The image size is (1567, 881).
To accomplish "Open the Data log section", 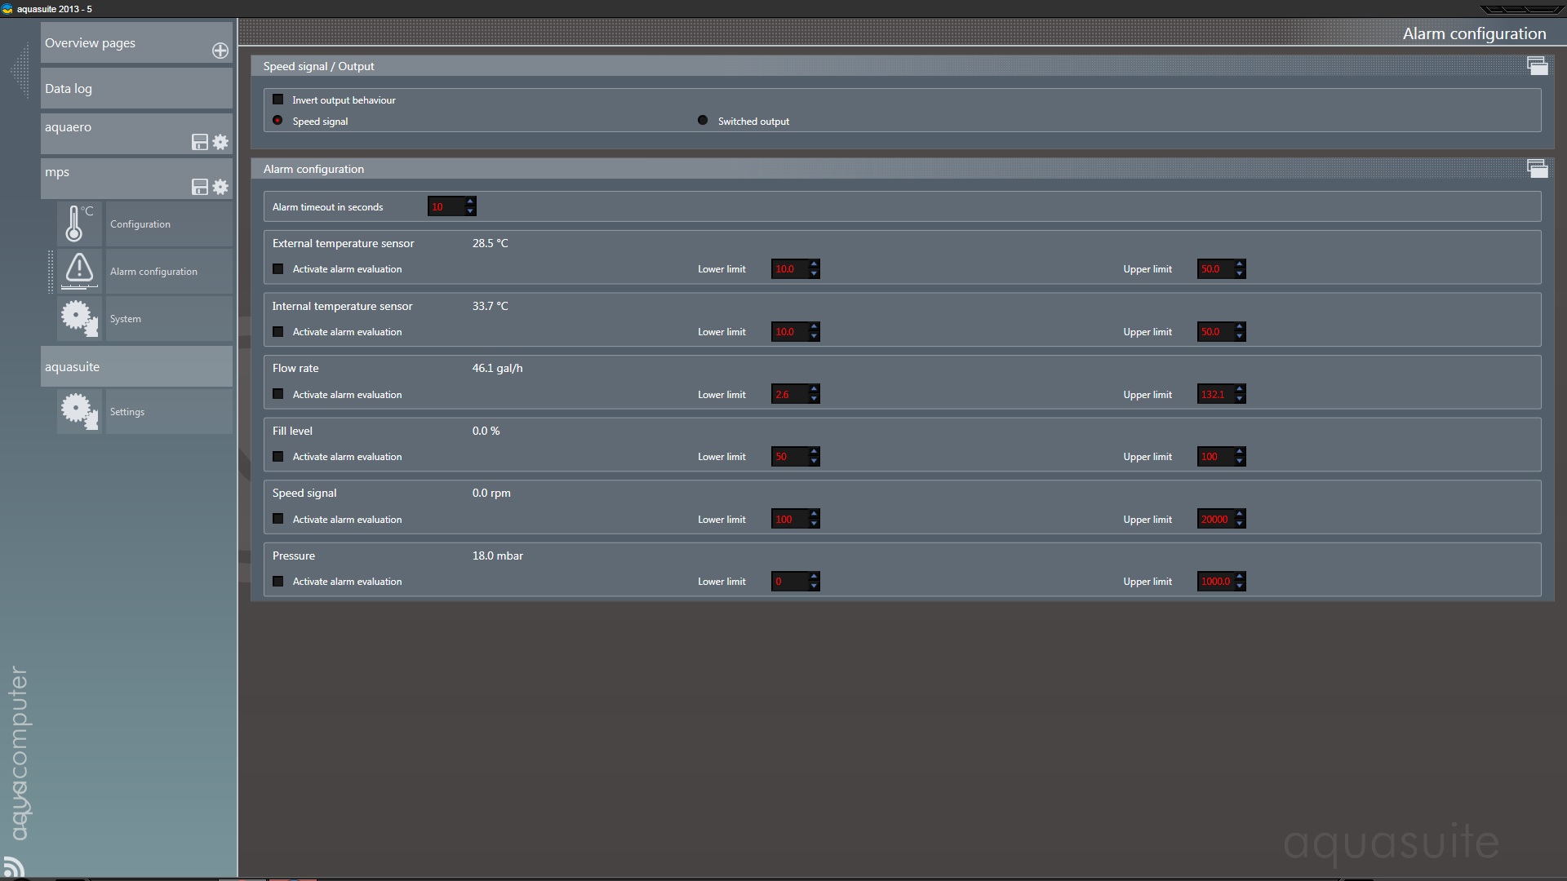I will pos(136,88).
